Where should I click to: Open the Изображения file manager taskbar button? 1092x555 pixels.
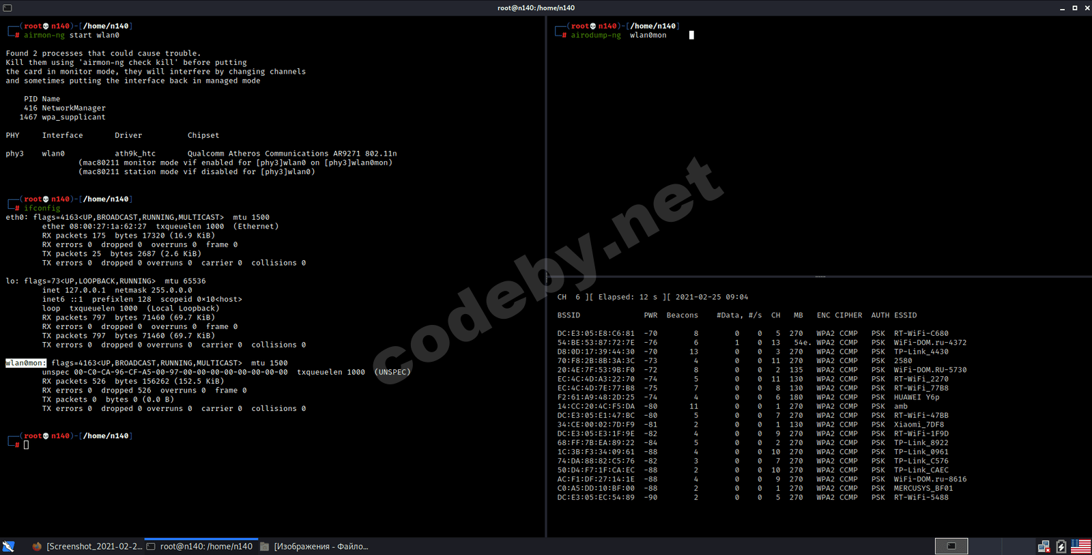click(314, 546)
